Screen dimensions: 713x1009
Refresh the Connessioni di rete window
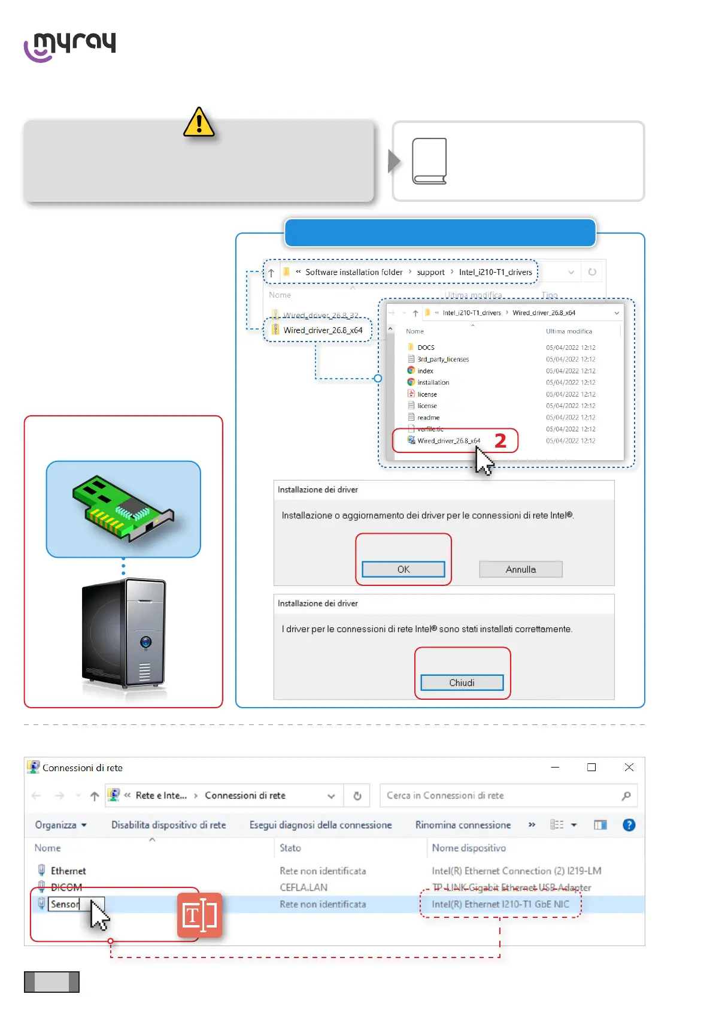coord(357,796)
